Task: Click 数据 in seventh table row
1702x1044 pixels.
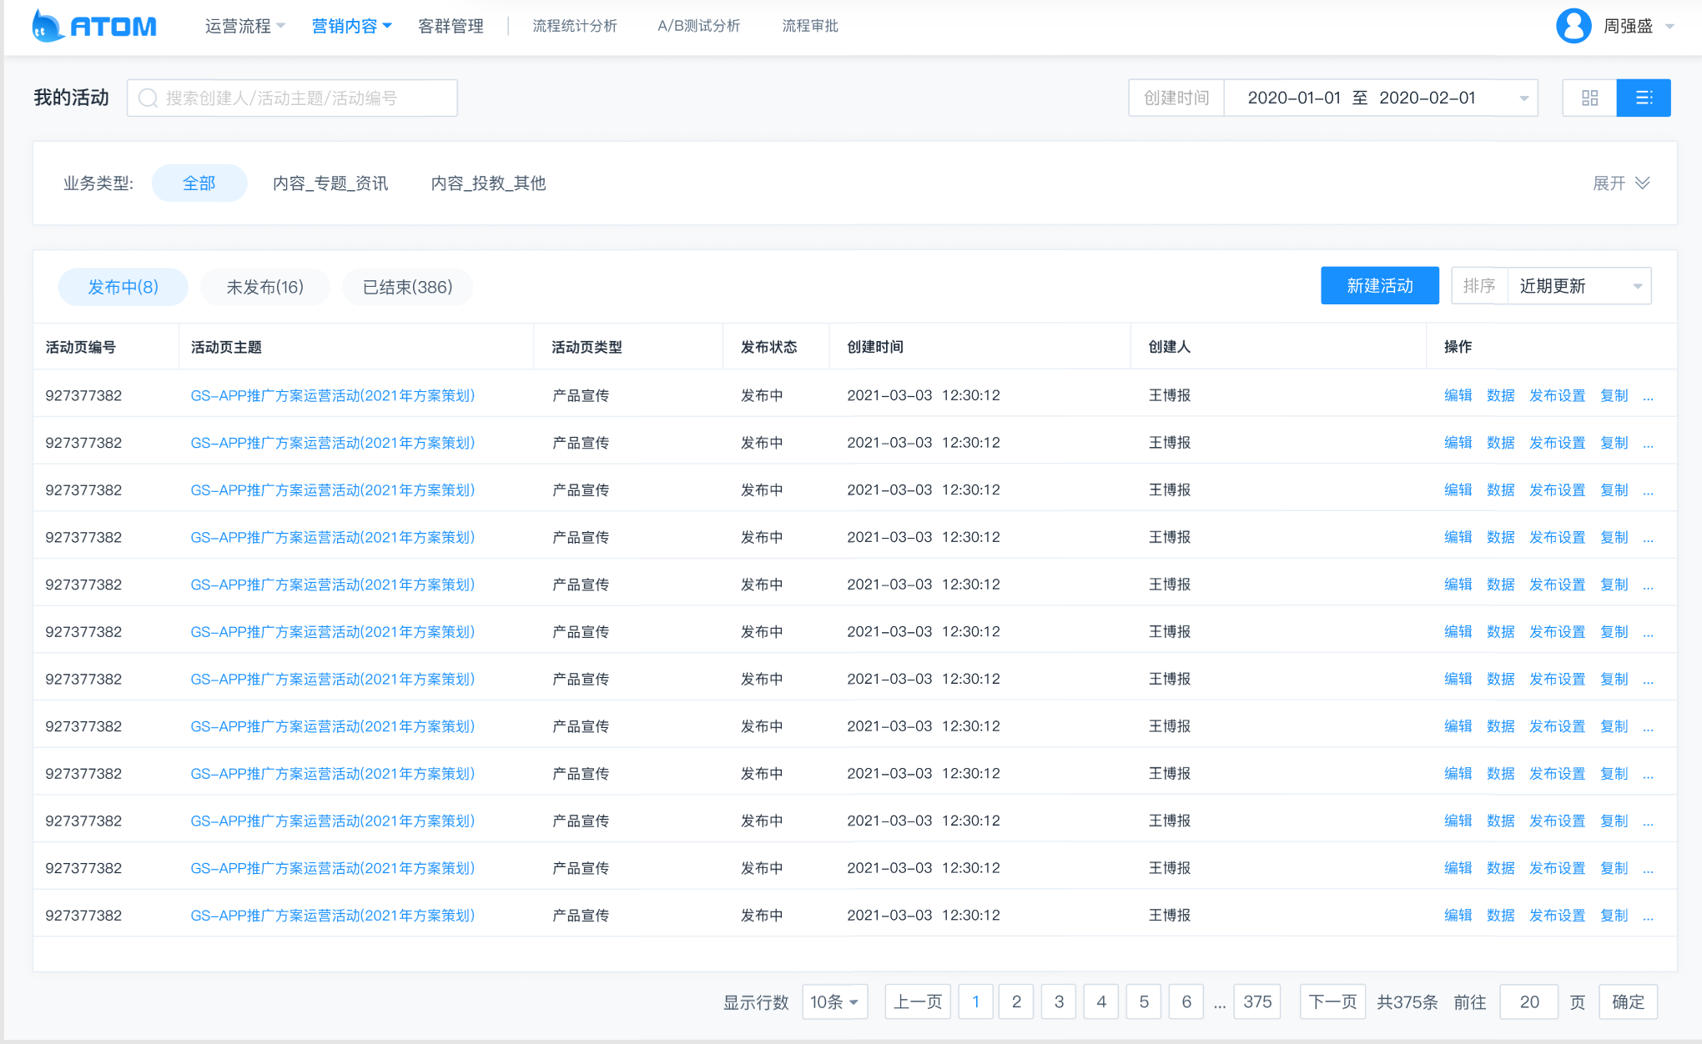Action: [x=1500, y=680]
